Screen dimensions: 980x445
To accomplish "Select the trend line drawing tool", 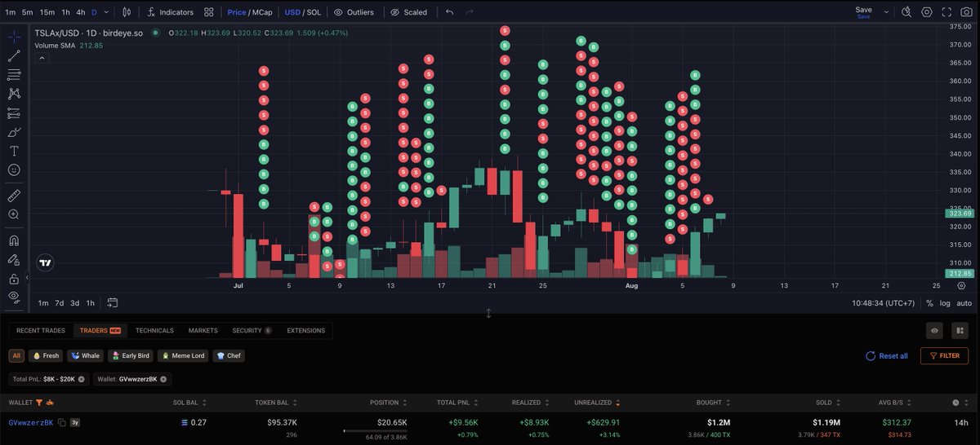I will click(14, 56).
